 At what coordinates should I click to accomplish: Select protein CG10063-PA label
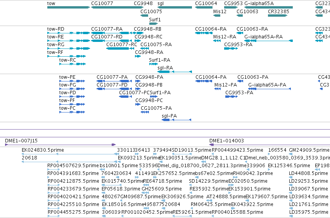click(253, 77)
